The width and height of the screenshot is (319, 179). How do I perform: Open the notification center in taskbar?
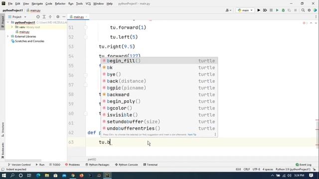pyautogui.click(x=311, y=176)
